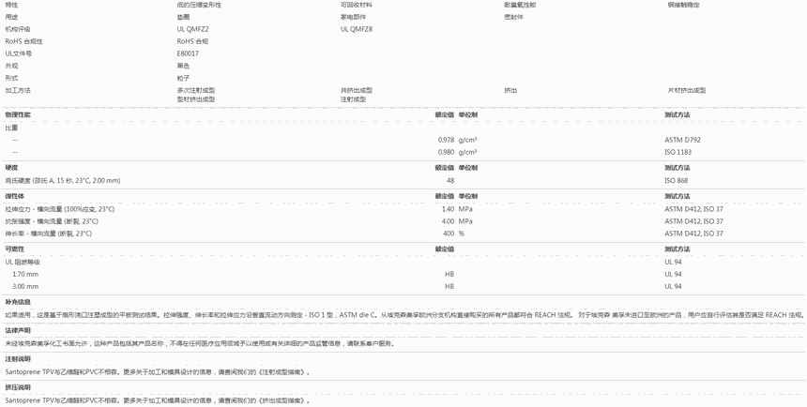Click the 硬度 section header
The image size is (807, 407).
coord(11,168)
